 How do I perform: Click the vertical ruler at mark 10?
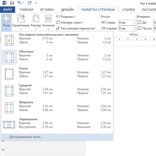[3, 150]
